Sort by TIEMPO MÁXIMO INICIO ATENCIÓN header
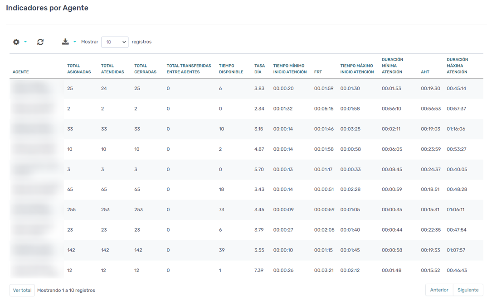The image size is (487, 300). [x=357, y=69]
